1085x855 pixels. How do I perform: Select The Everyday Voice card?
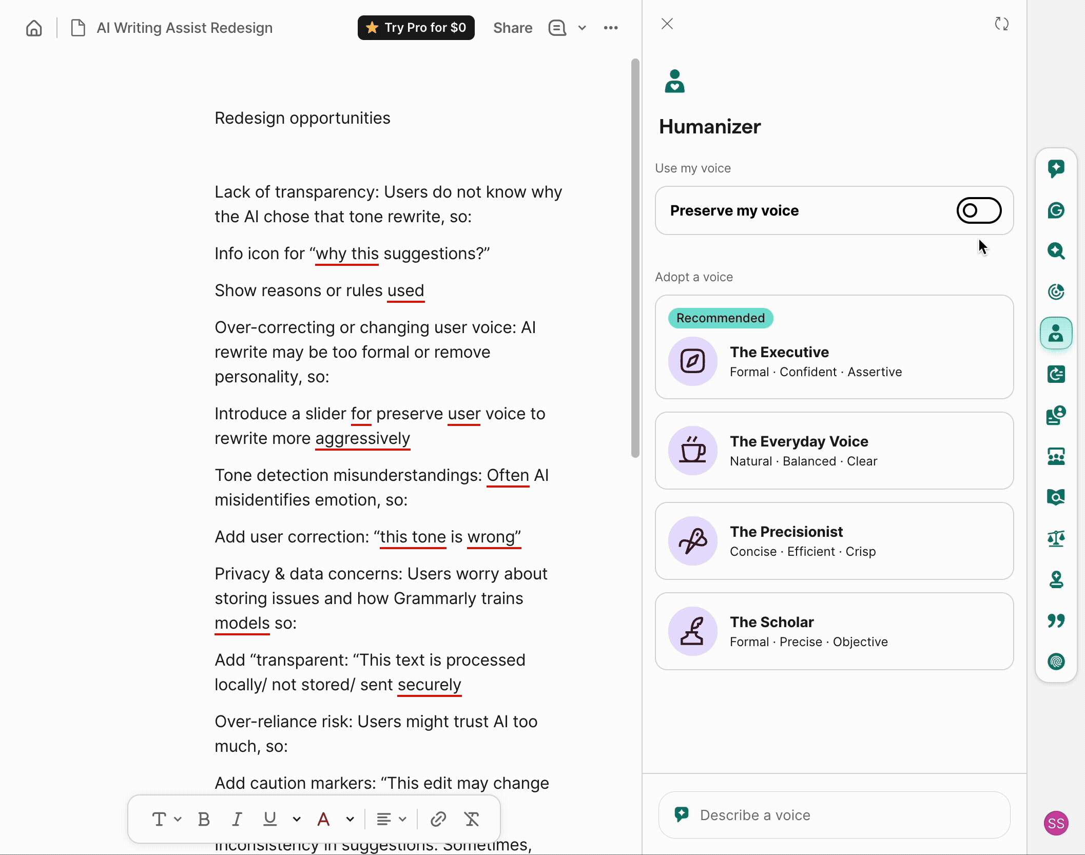[x=834, y=451]
